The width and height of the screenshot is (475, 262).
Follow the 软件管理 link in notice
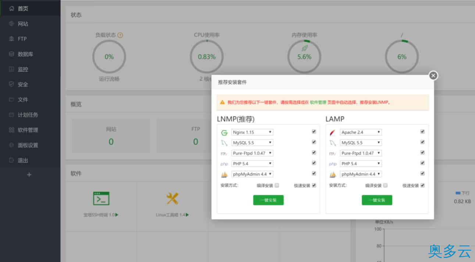tap(318, 103)
